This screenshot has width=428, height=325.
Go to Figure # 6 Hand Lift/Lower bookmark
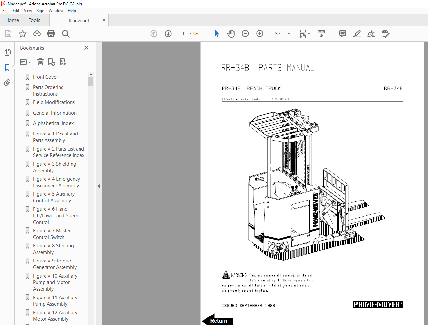coord(56,216)
